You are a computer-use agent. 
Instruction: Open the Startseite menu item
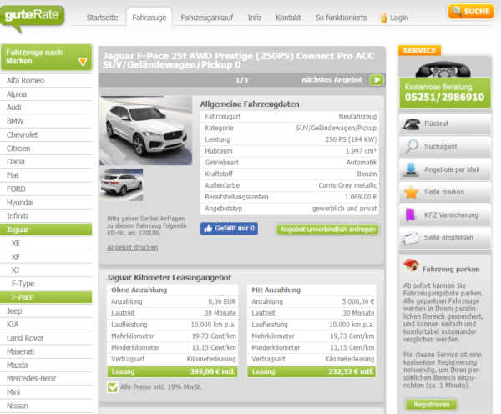(x=102, y=18)
